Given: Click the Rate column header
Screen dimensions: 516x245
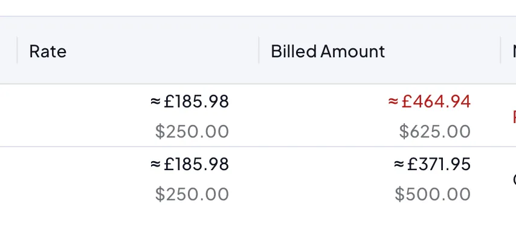Looking at the screenshot, I should (x=48, y=51).
